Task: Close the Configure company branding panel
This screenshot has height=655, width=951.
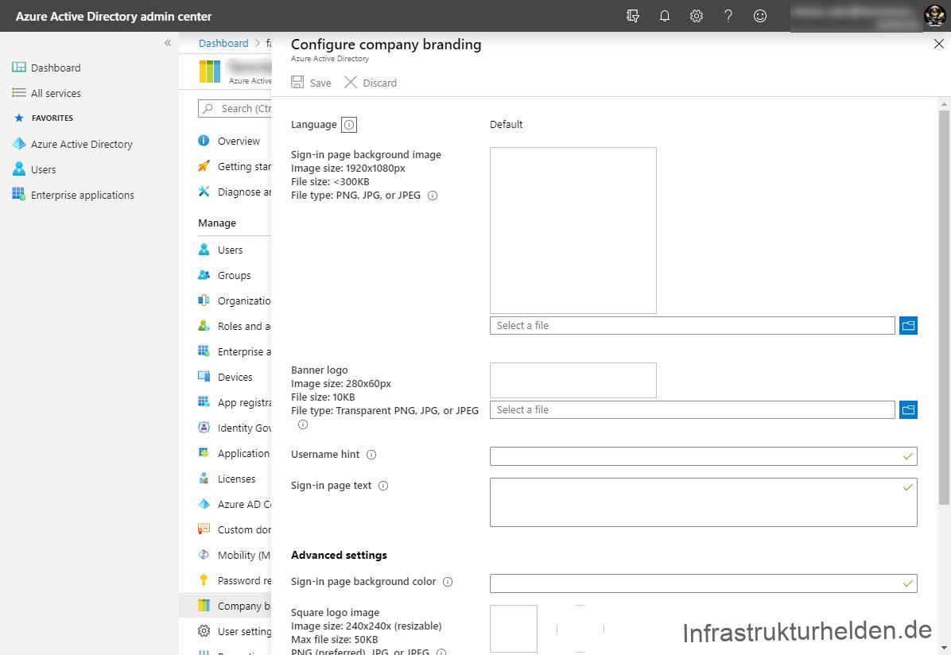Action: 938,44
